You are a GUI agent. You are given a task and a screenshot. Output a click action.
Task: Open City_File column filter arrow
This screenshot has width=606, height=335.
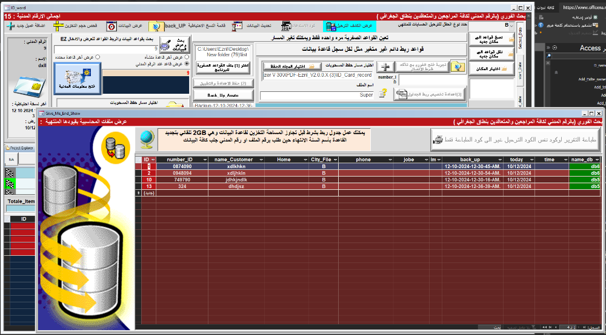(336, 160)
